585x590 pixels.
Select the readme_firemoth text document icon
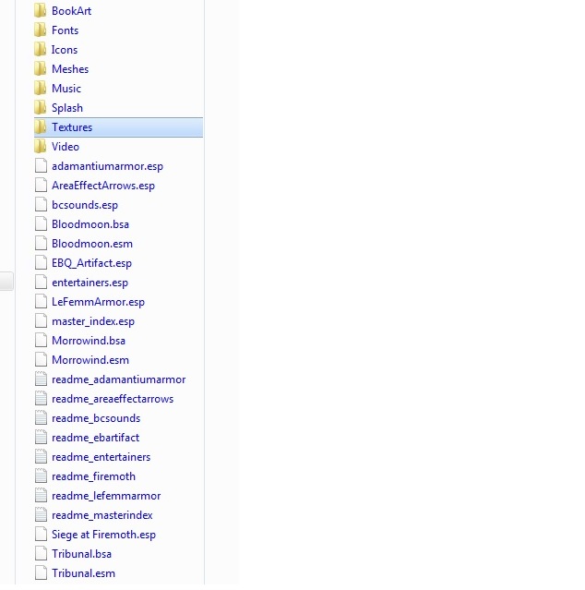tap(41, 476)
